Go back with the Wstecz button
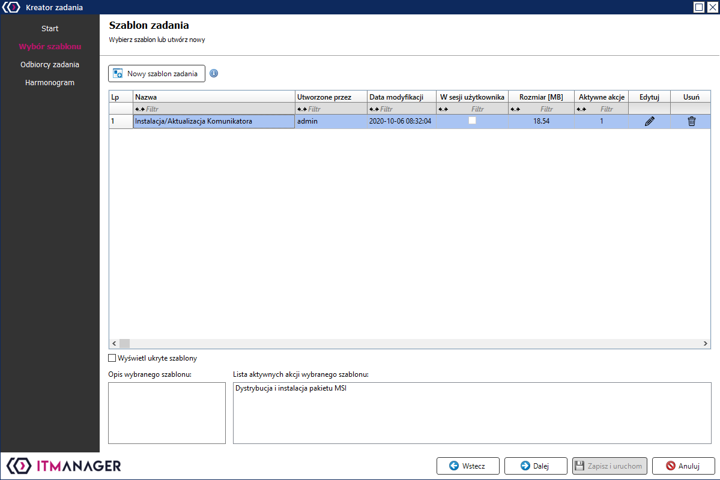 click(x=468, y=466)
